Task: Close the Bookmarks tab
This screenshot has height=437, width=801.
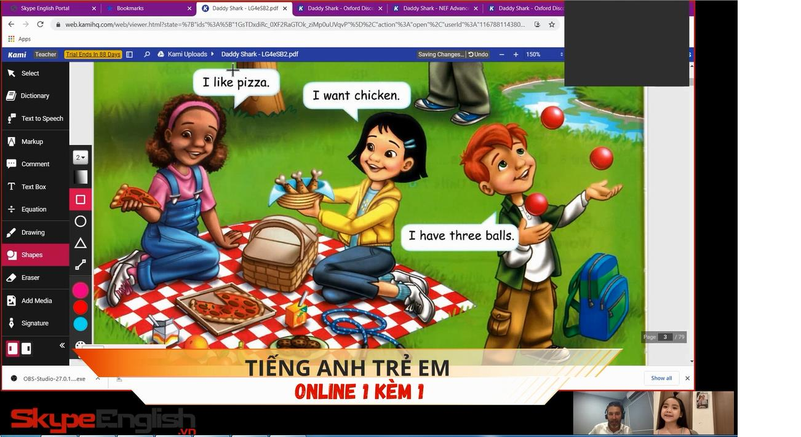Action: 189,9
